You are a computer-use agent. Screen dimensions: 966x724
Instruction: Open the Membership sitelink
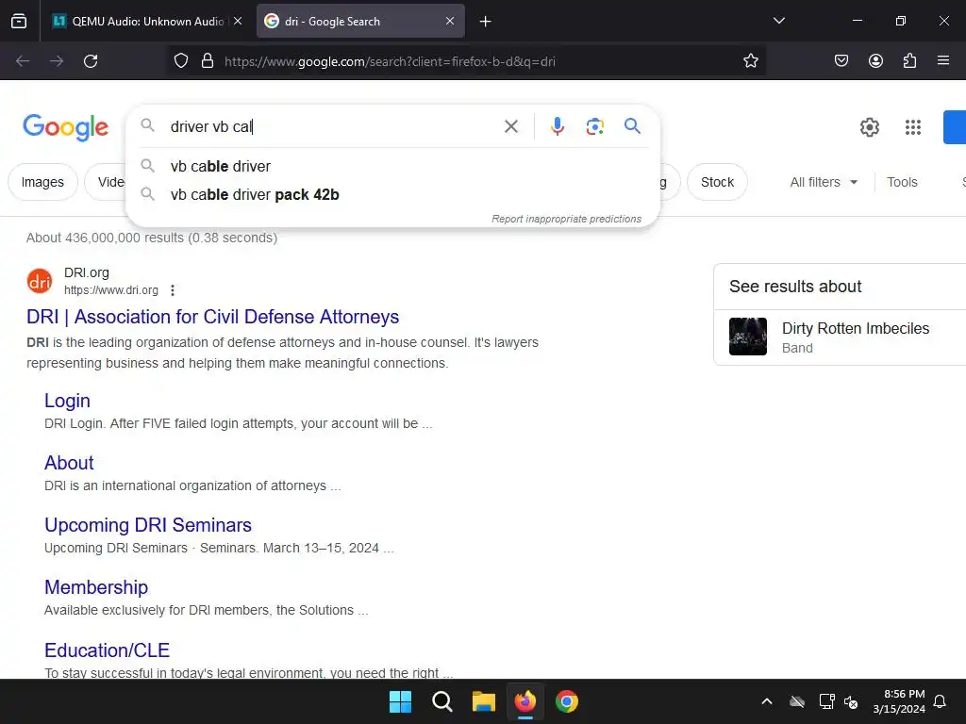pos(96,587)
